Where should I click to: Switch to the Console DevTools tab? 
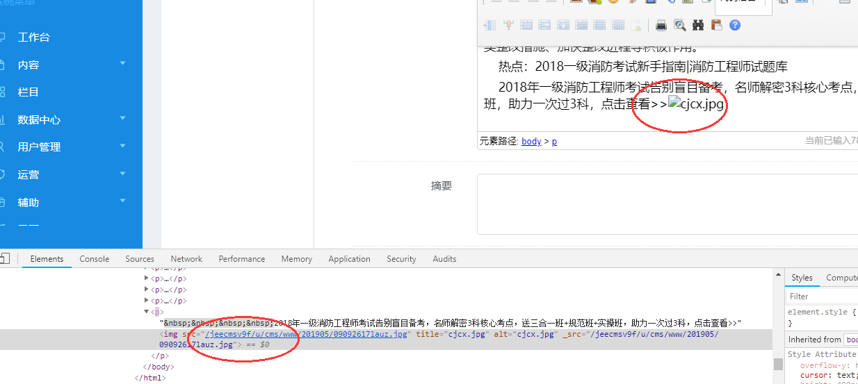[x=95, y=259]
